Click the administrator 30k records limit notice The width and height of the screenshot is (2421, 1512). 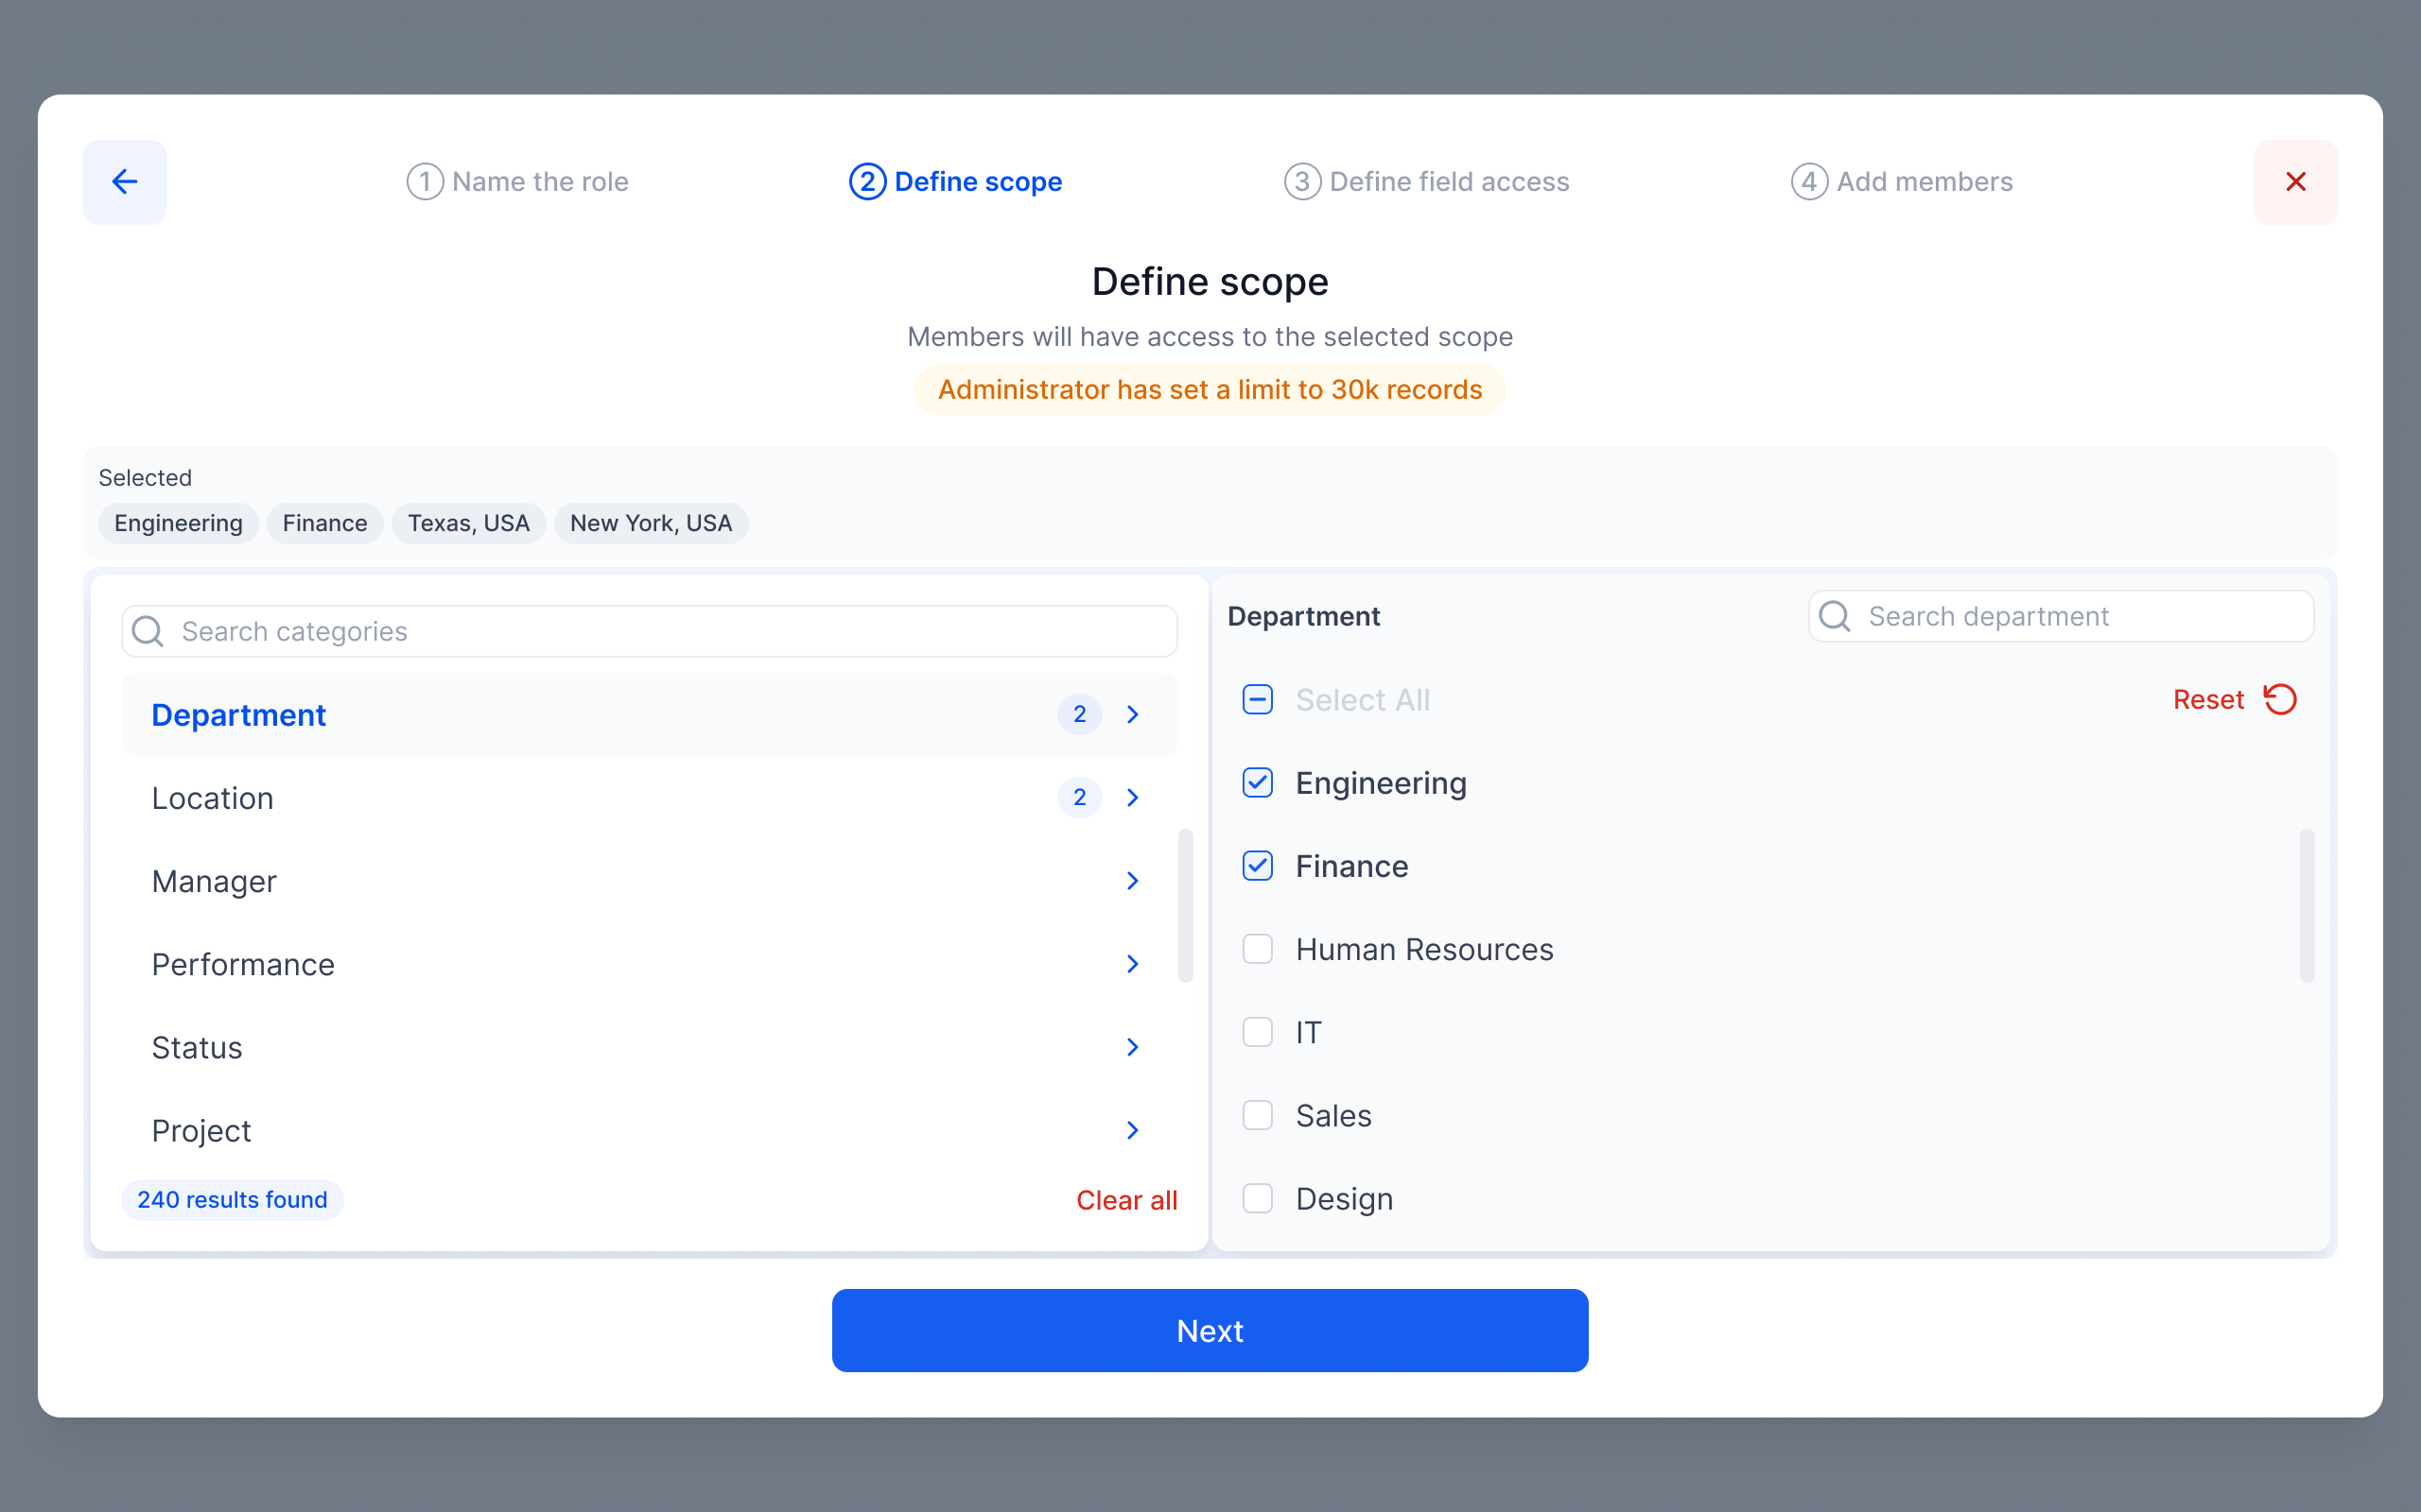(x=1210, y=389)
